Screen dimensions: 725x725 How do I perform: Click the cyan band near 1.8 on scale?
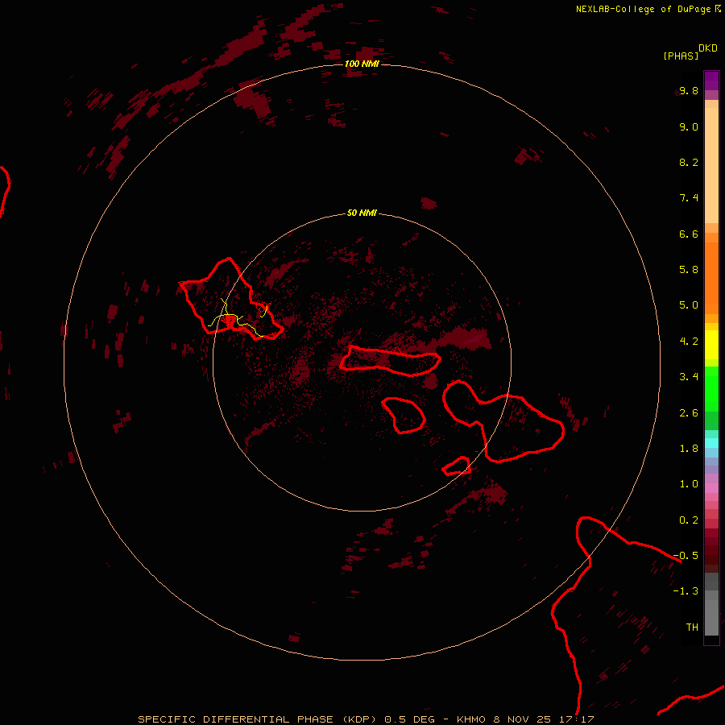click(x=711, y=443)
